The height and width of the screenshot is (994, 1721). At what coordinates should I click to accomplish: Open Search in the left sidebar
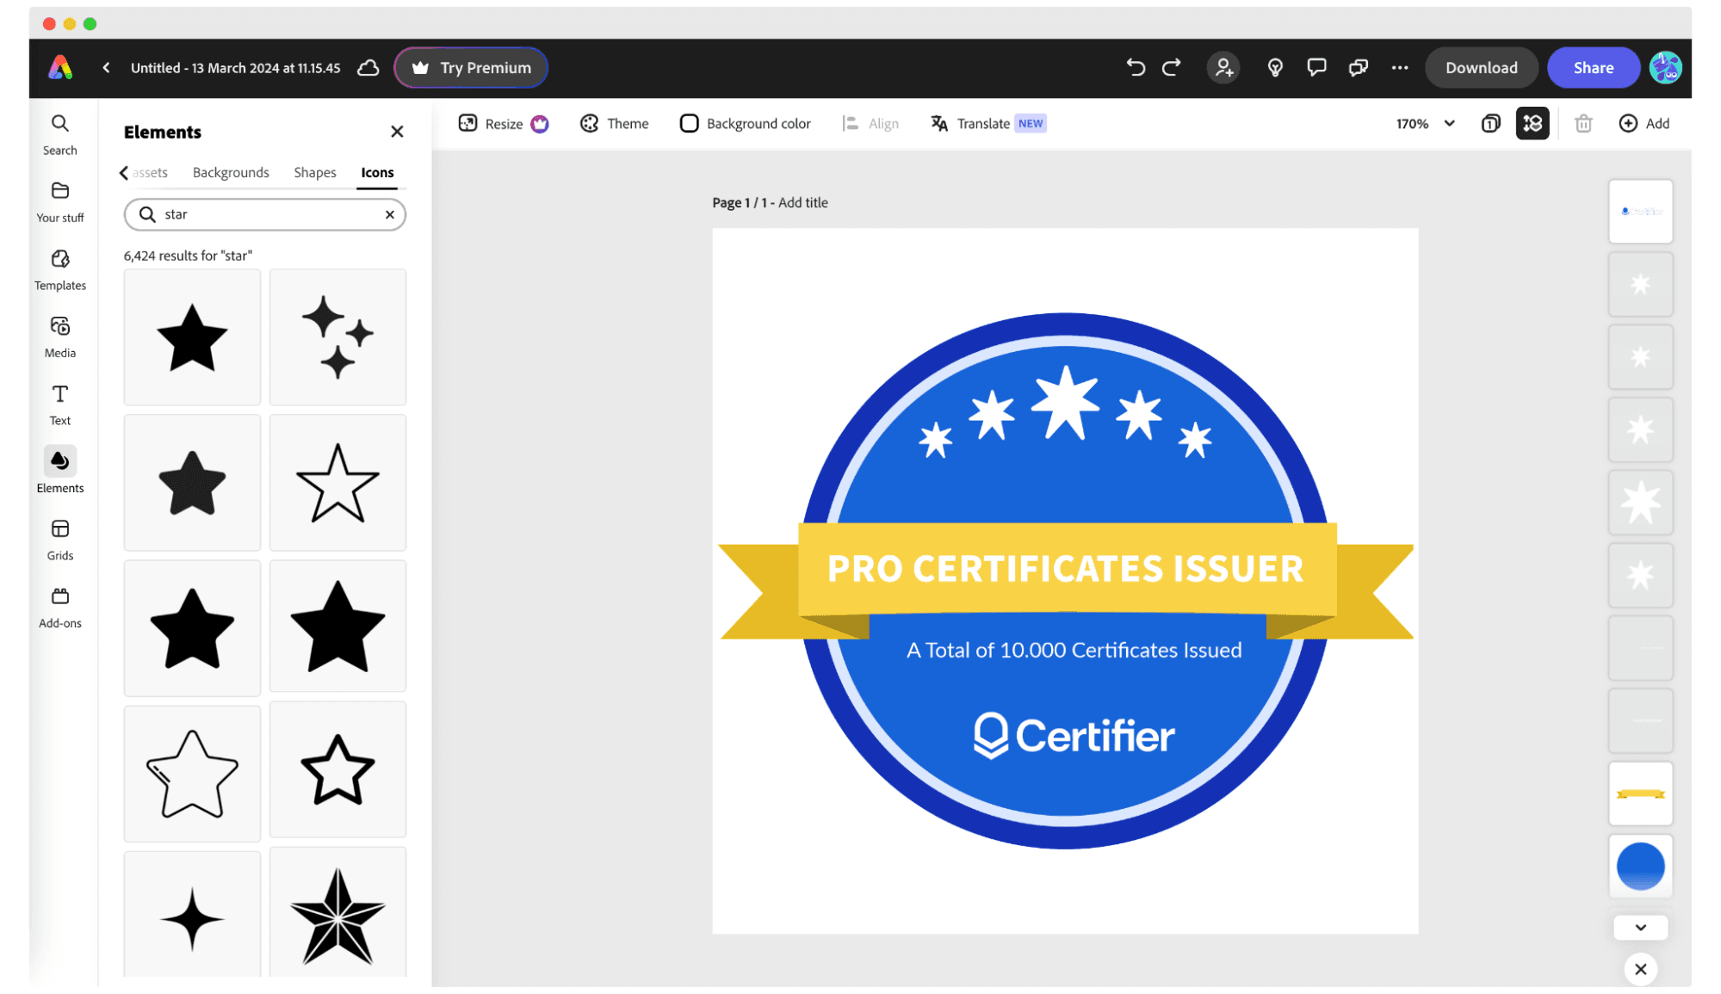click(60, 135)
